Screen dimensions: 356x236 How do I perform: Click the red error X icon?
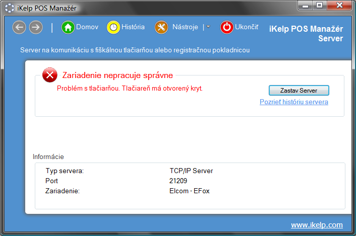point(49,75)
